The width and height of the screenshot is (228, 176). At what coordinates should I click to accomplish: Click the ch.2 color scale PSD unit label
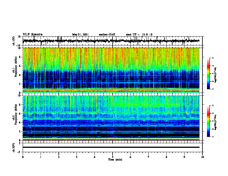point(216,122)
